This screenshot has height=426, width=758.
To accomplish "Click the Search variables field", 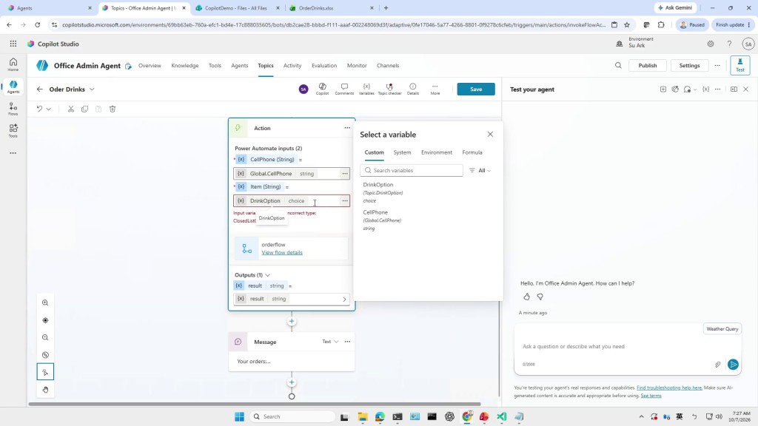I will tap(412, 171).
